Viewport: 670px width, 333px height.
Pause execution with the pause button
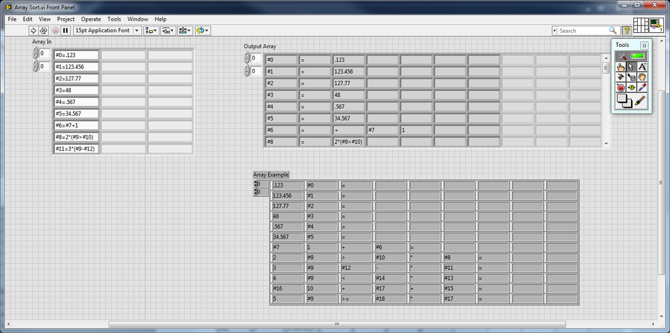point(65,30)
